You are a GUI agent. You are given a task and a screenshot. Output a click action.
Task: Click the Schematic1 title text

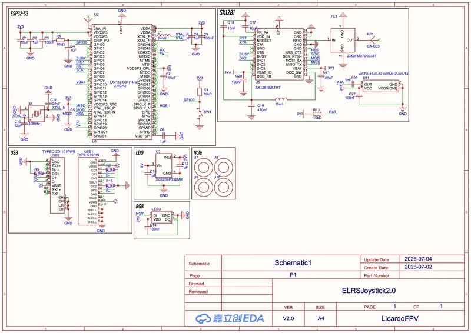(293, 263)
